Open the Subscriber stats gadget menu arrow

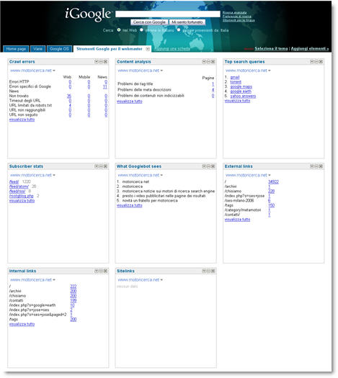(x=97, y=166)
